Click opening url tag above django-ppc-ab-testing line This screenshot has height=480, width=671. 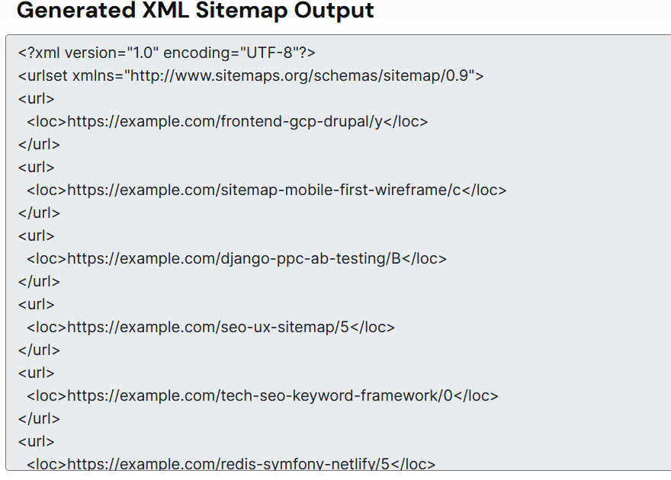pyautogui.click(x=37, y=235)
